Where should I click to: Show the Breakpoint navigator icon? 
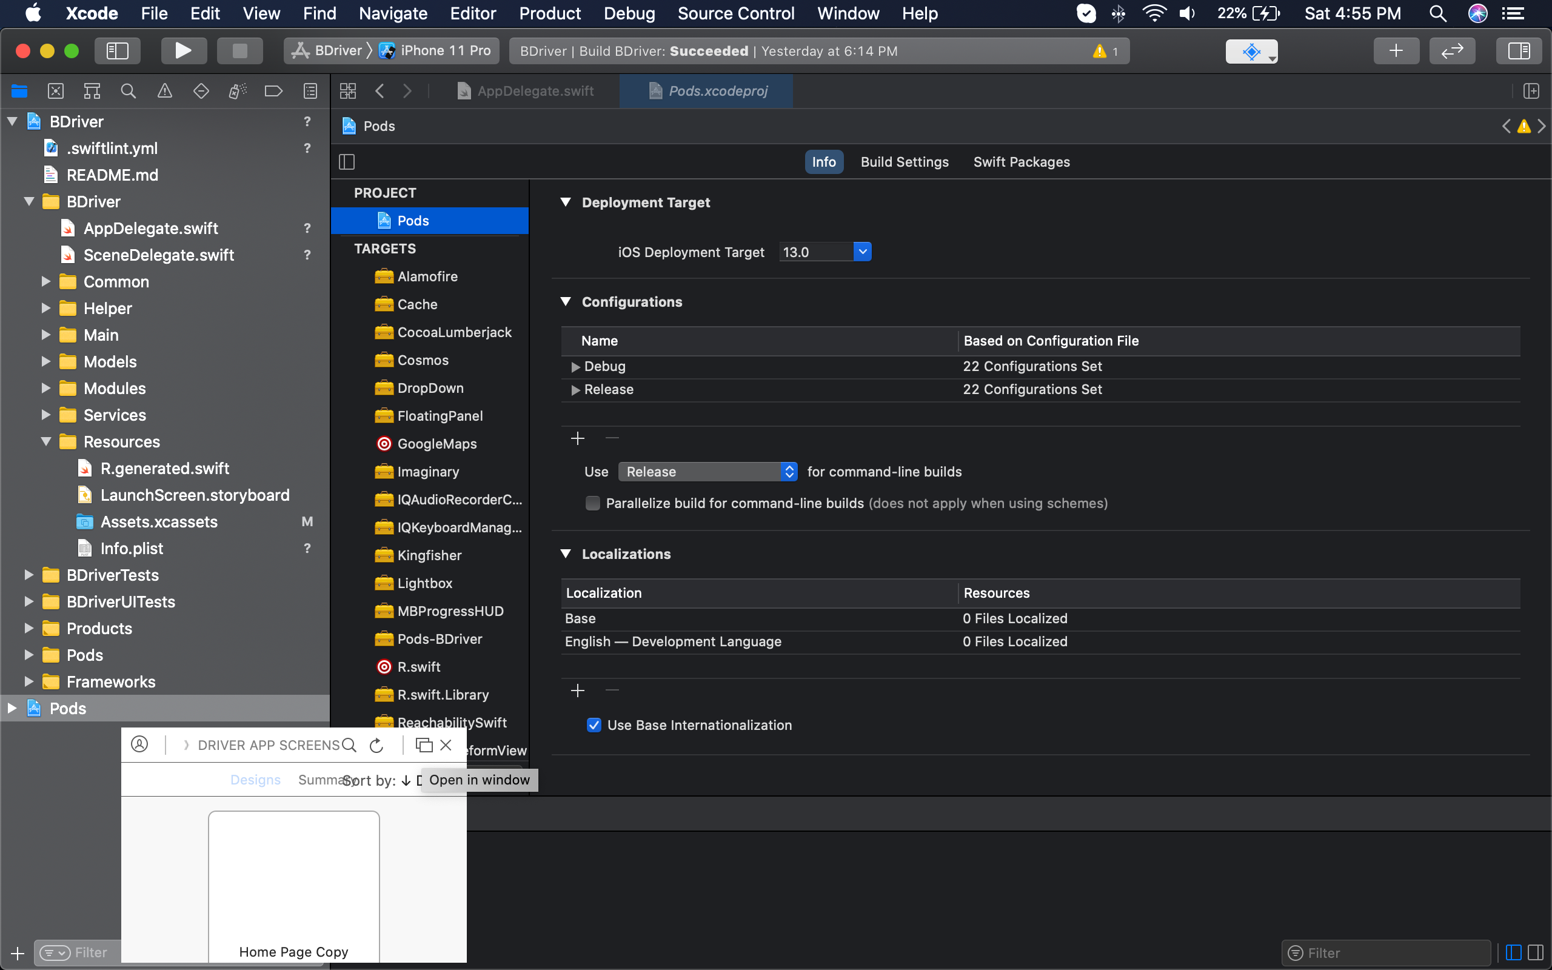click(x=274, y=91)
